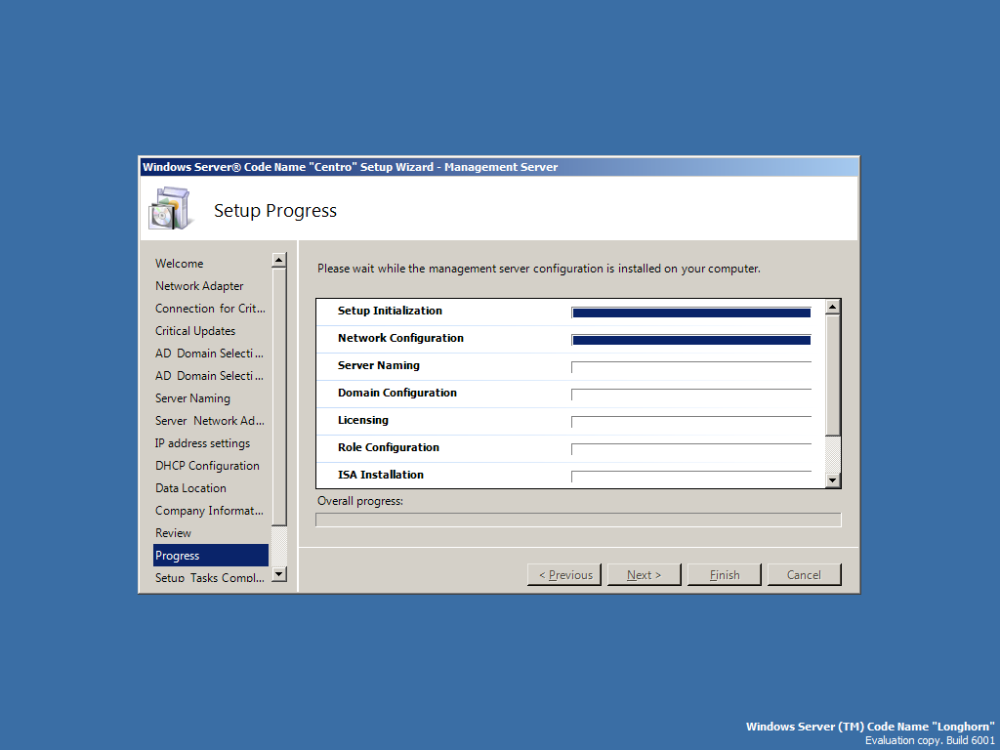Viewport: 1000px width, 750px height.
Task: Cancel the setup wizard
Action: click(x=805, y=574)
